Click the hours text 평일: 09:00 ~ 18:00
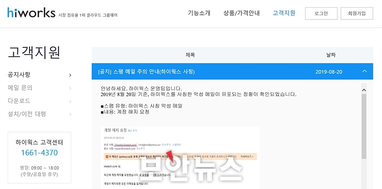This screenshot has height=189, width=382. tap(39, 168)
